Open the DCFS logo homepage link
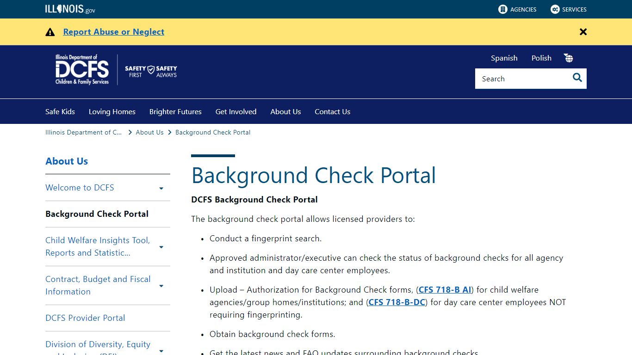 [82, 70]
